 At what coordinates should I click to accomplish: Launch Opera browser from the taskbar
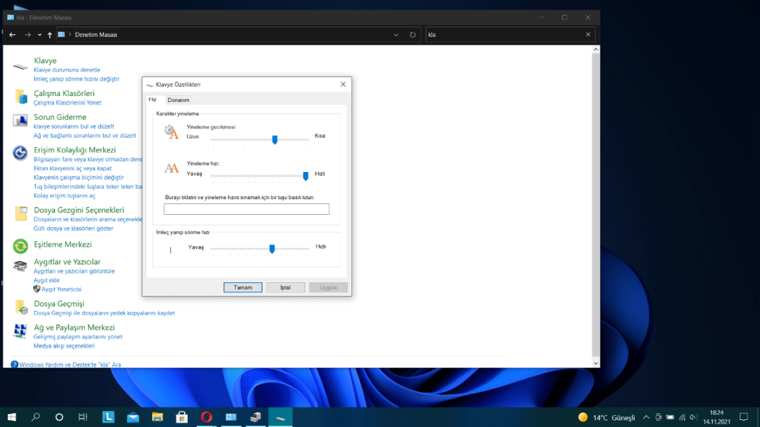click(206, 417)
